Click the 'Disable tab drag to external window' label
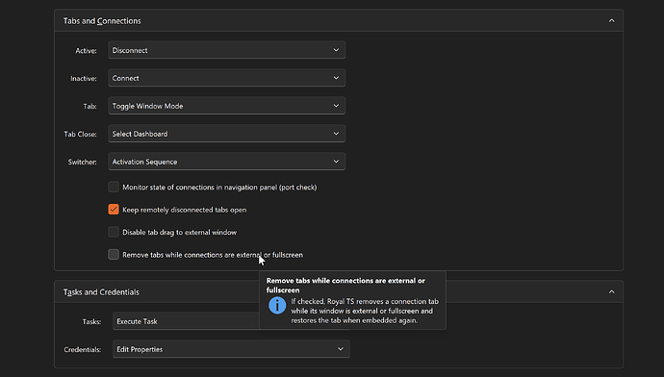The width and height of the screenshot is (664, 377). (x=180, y=232)
